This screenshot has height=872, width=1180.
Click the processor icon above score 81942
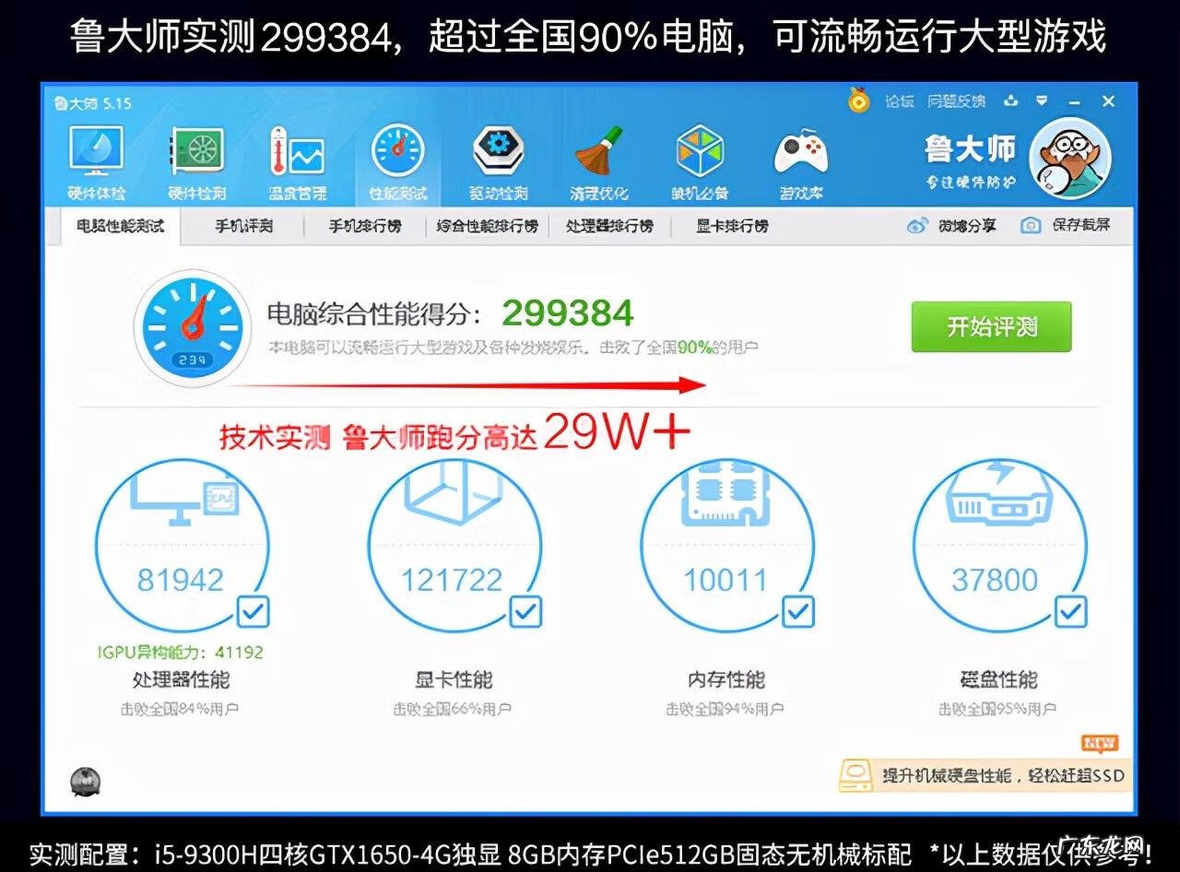click(x=183, y=498)
